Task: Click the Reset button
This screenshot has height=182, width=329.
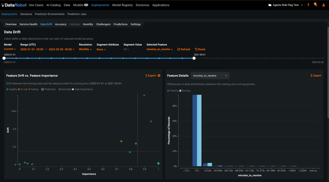Action: click(x=200, y=50)
